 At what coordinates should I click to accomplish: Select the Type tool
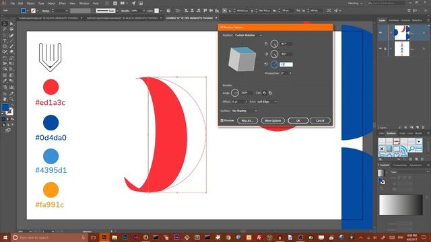(x=5, y=40)
